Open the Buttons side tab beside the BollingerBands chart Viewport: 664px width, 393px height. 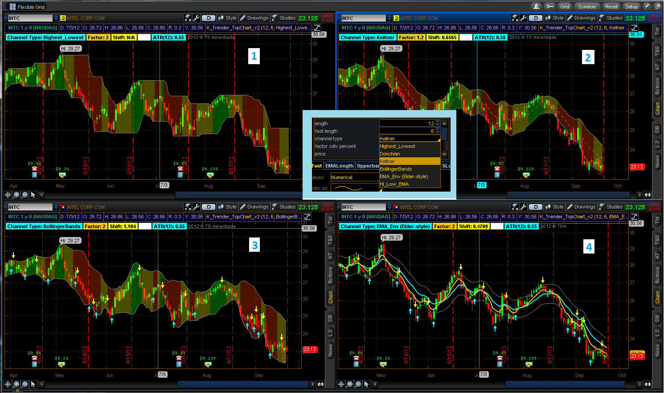point(330,275)
